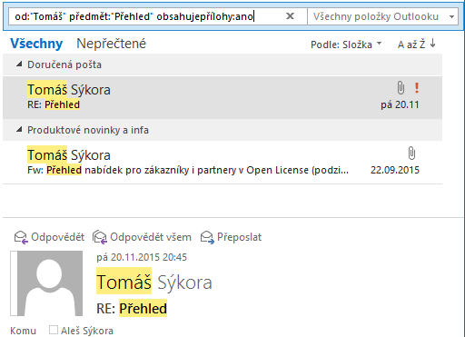Click paperclip icon on the 22.09.2015 message
Screen dimensions: 465x337
[x=411, y=154]
